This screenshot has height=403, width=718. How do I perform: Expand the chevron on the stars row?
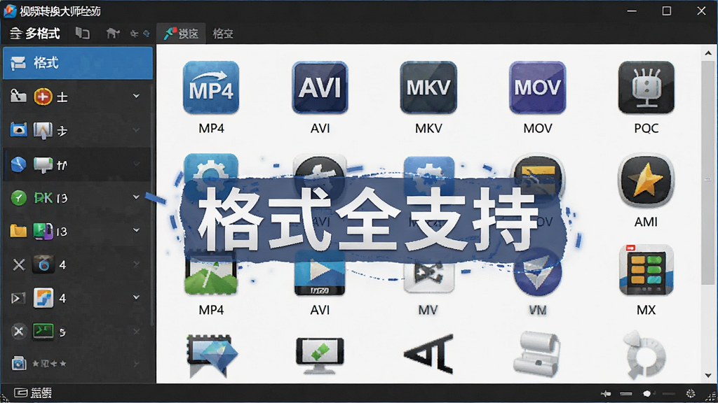[x=136, y=364]
